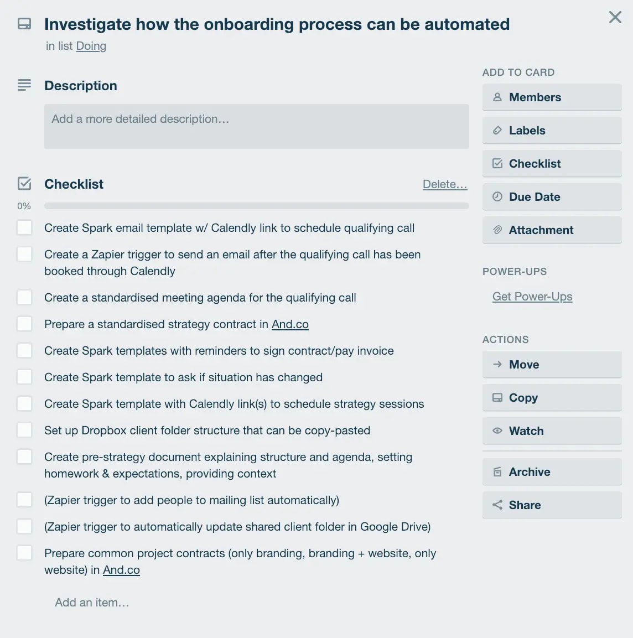The width and height of the screenshot is (633, 638).
Task: Click the Description lines icon
Action: (24, 85)
